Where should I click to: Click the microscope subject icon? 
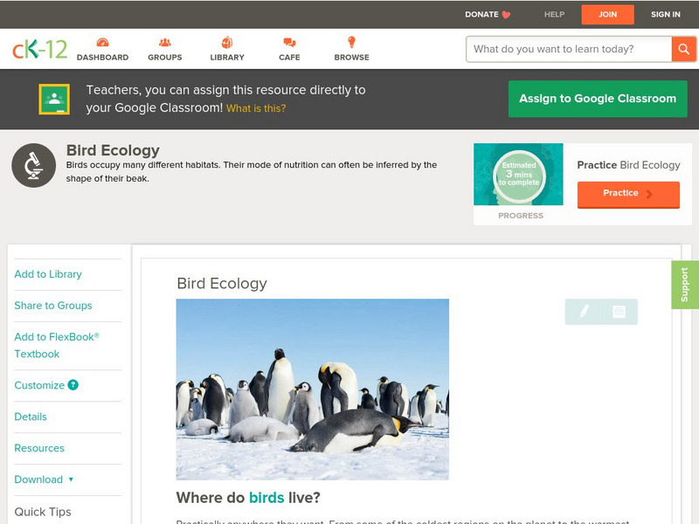(33, 165)
